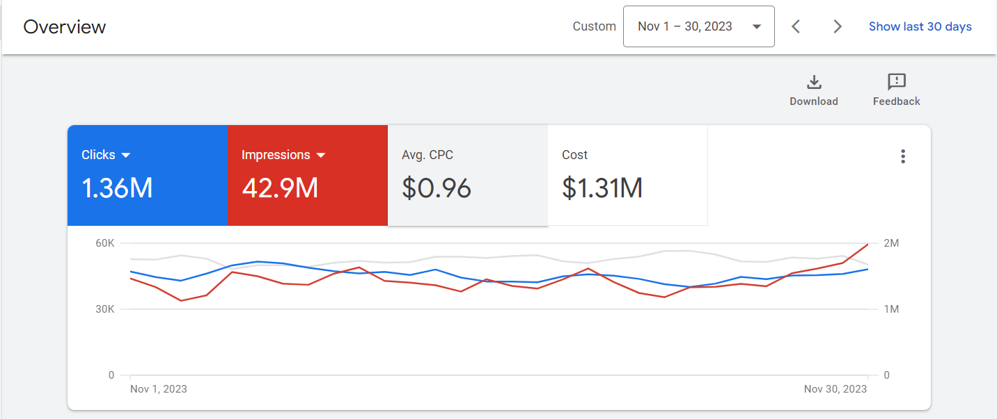
Task: Open the Feedback speech bubble icon
Action: point(896,83)
